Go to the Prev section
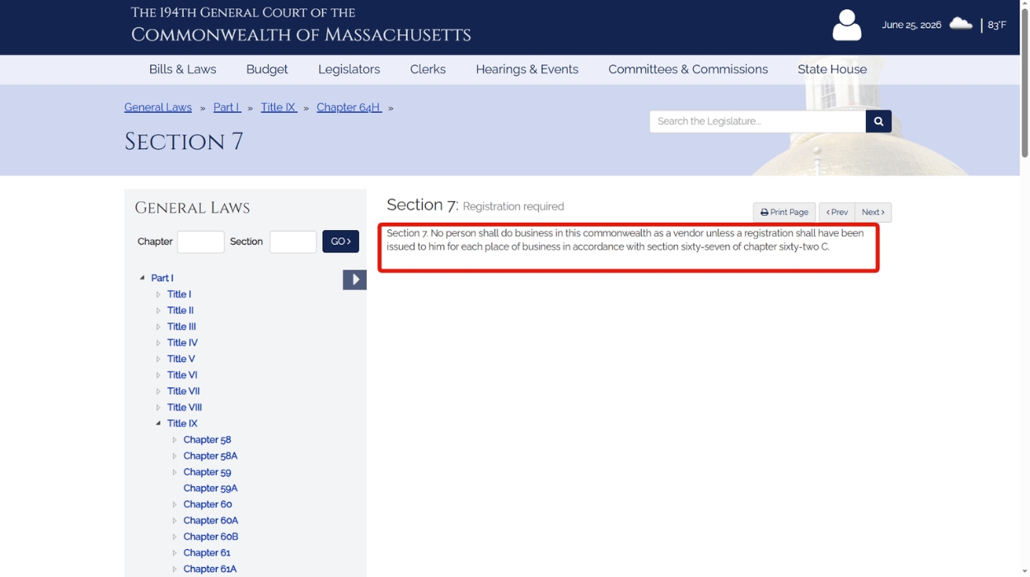1030x577 pixels. pos(836,213)
